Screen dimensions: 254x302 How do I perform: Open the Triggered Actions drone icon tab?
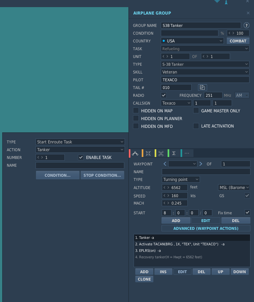(x=161, y=153)
